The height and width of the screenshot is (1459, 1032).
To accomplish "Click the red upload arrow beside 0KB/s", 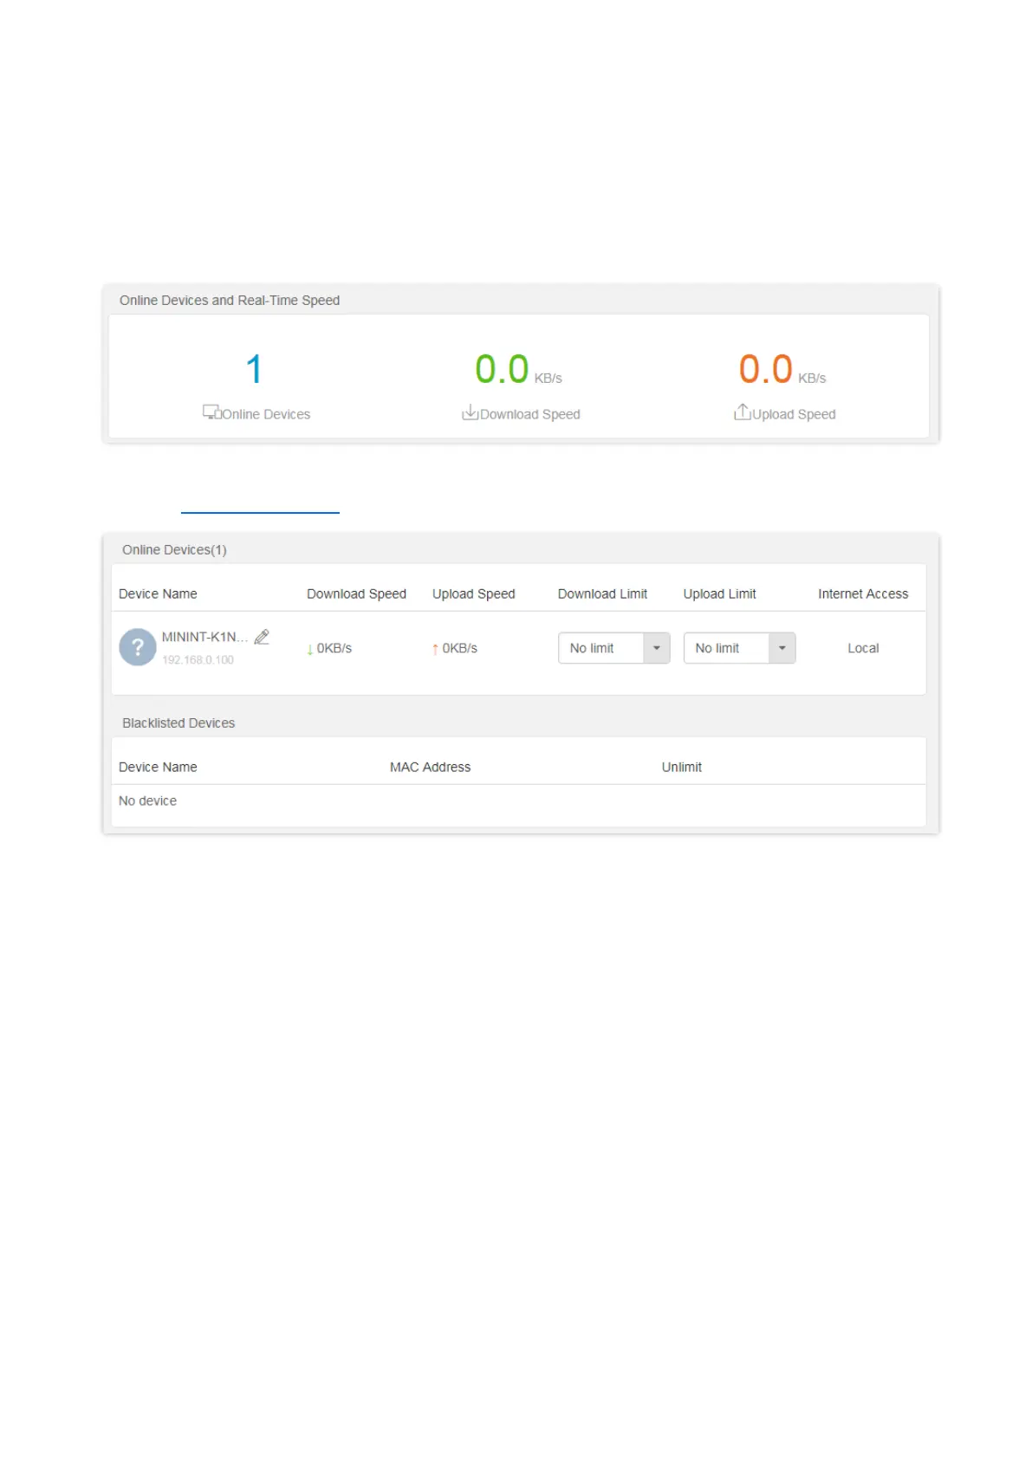I will 435,649.
